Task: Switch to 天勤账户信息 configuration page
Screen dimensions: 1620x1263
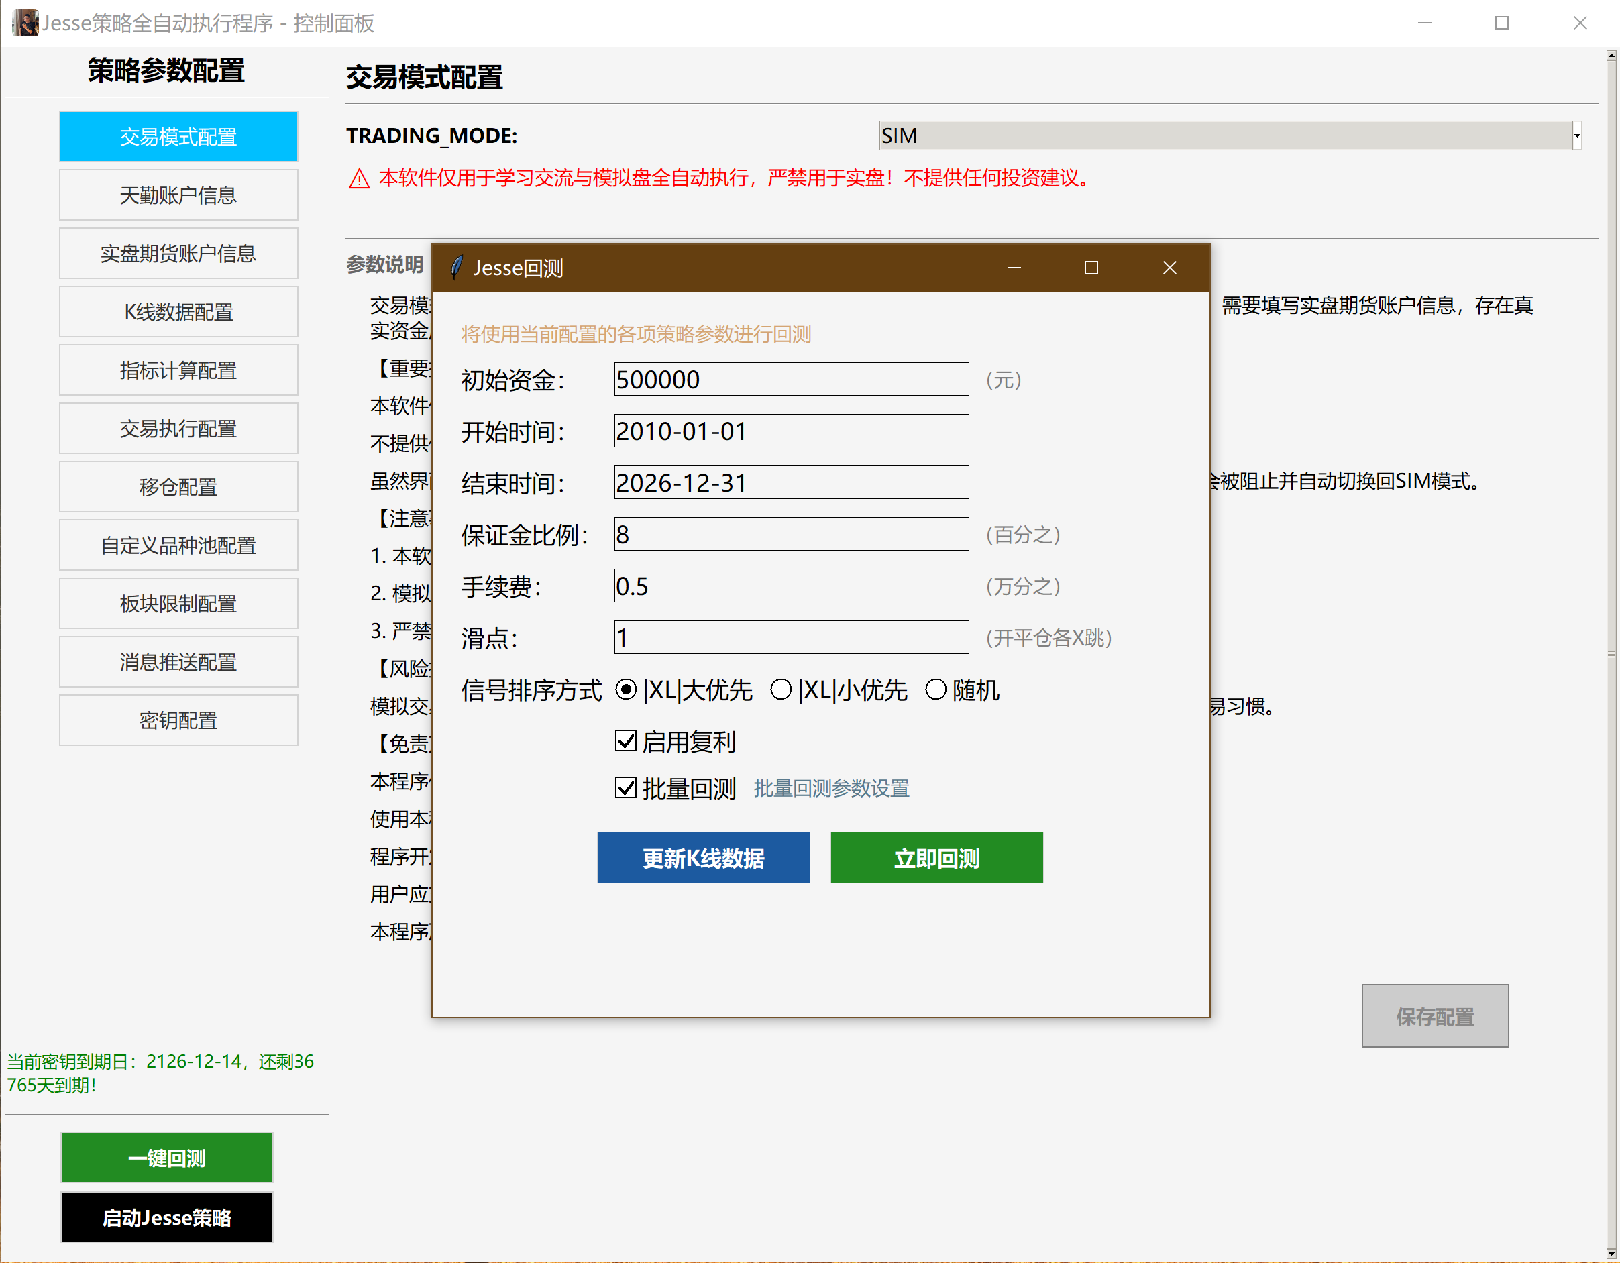Action: pos(178,195)
